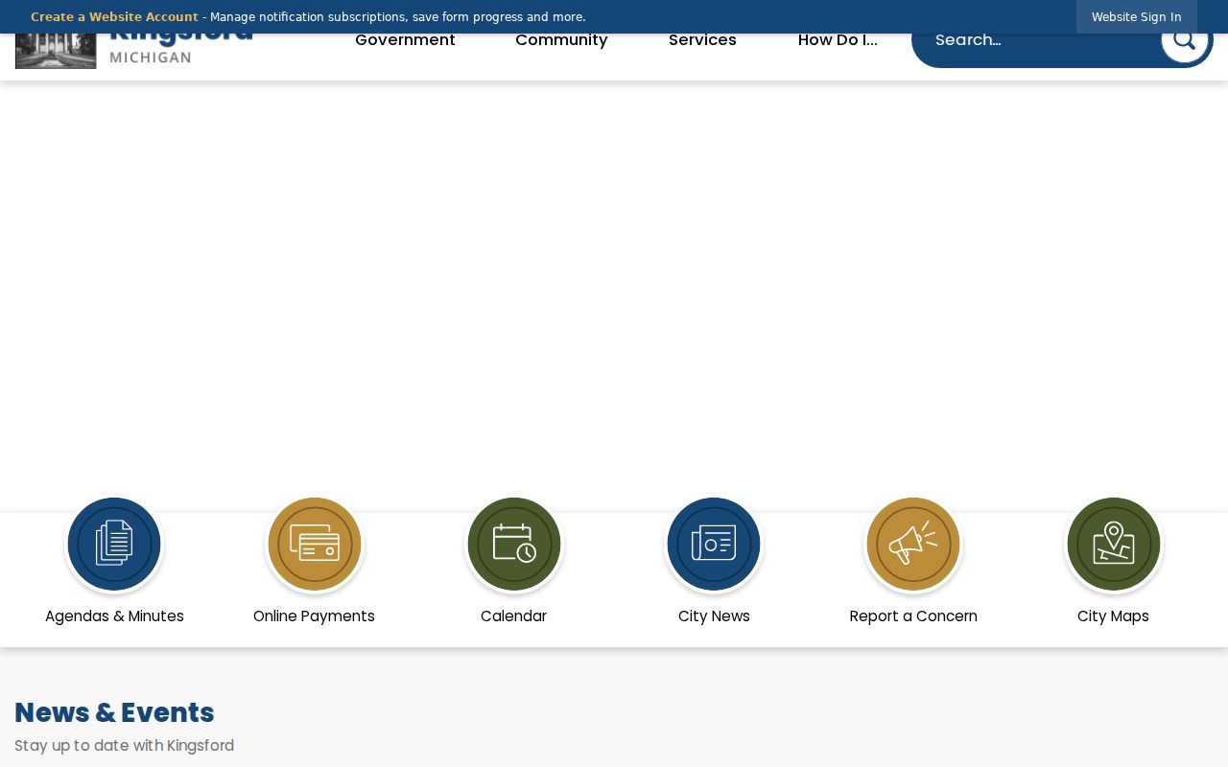Click the City Maps text label

click(x=1113, y=616)
